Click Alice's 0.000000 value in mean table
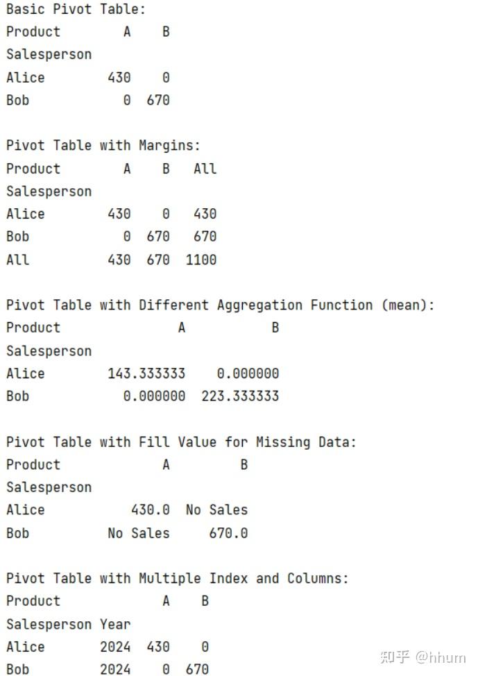Screen dimensions: 478x676 tap(248, 373)
